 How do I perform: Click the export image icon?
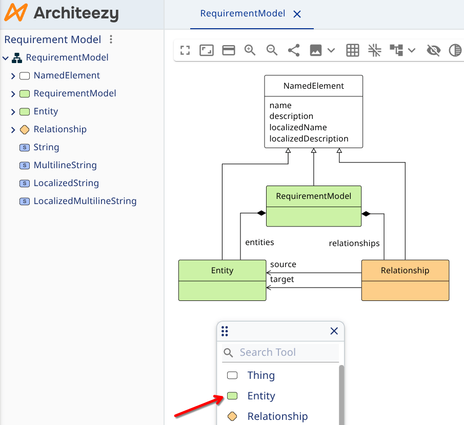pyautogui.click(x=316, y=50)
